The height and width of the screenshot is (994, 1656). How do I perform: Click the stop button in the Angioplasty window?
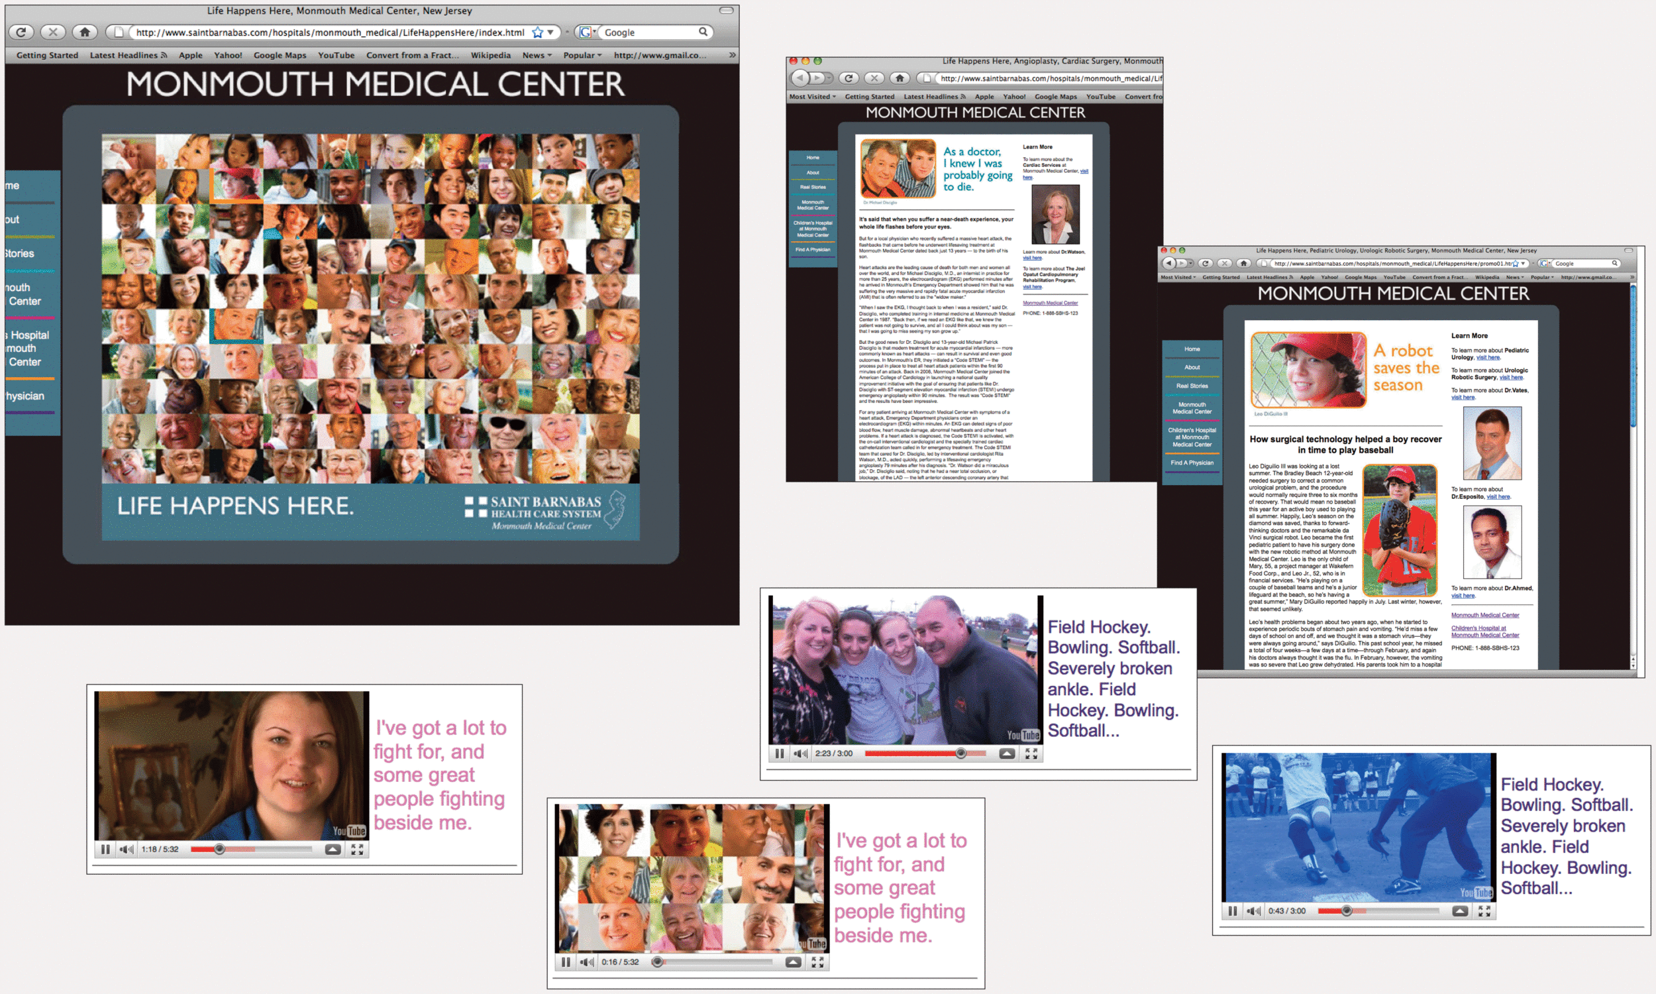click(874, 78)
